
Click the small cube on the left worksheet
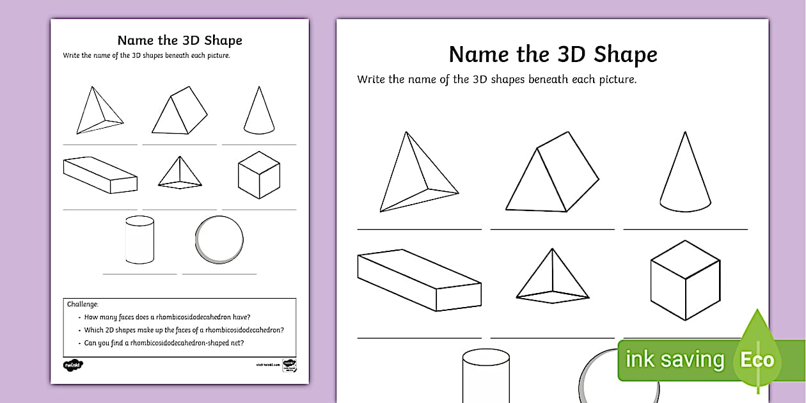tap(259, 173)
